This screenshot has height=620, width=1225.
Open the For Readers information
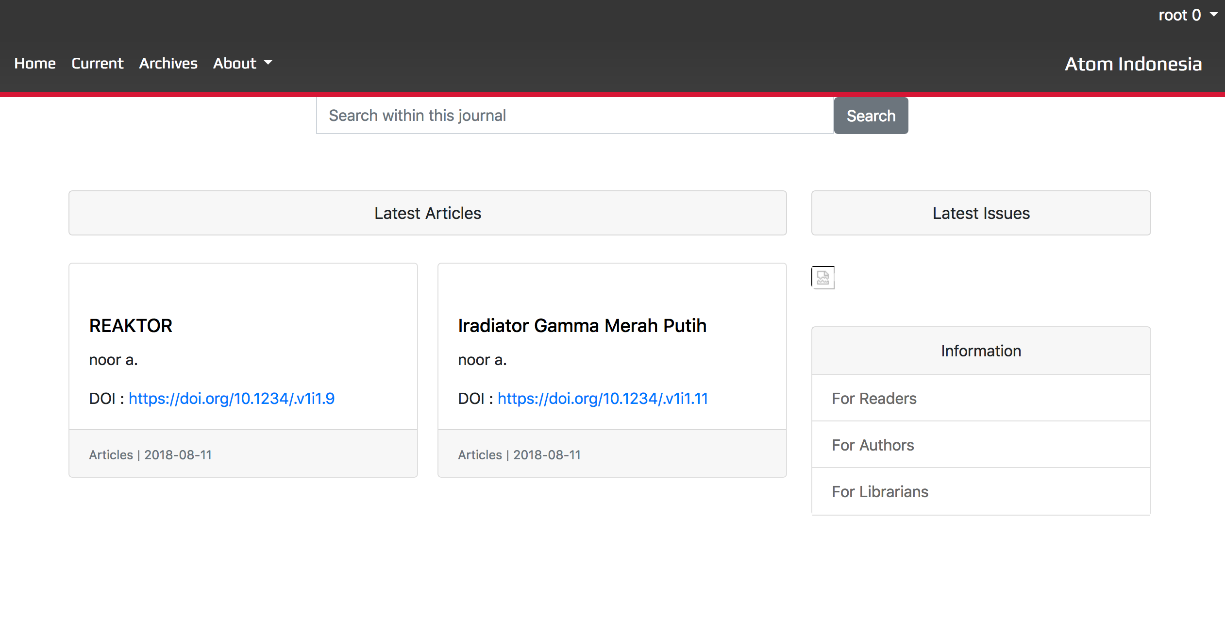point(874,399)
